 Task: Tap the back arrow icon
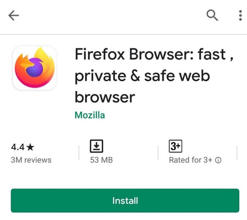tap(14, 15)
